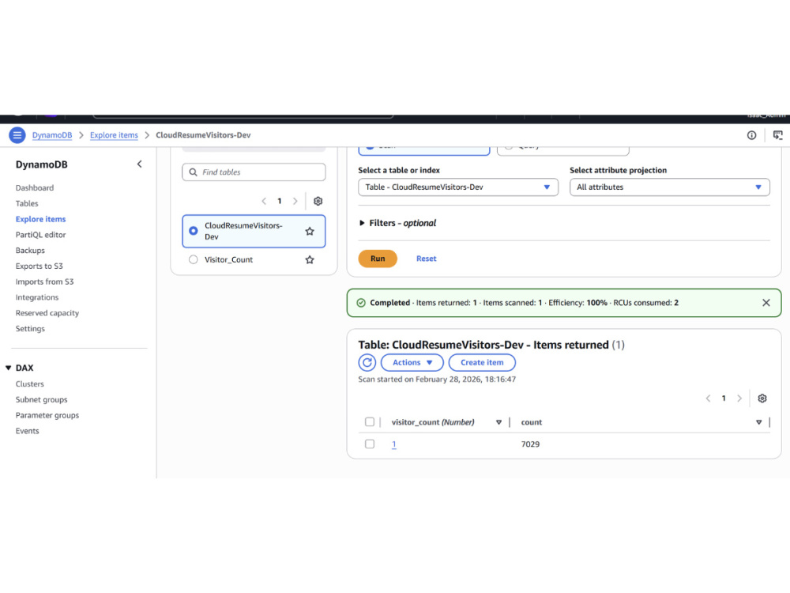This screenshot has height=593, width=790.
Task: Favorite the Visitor_Count table star
Action: coord(310,259)
